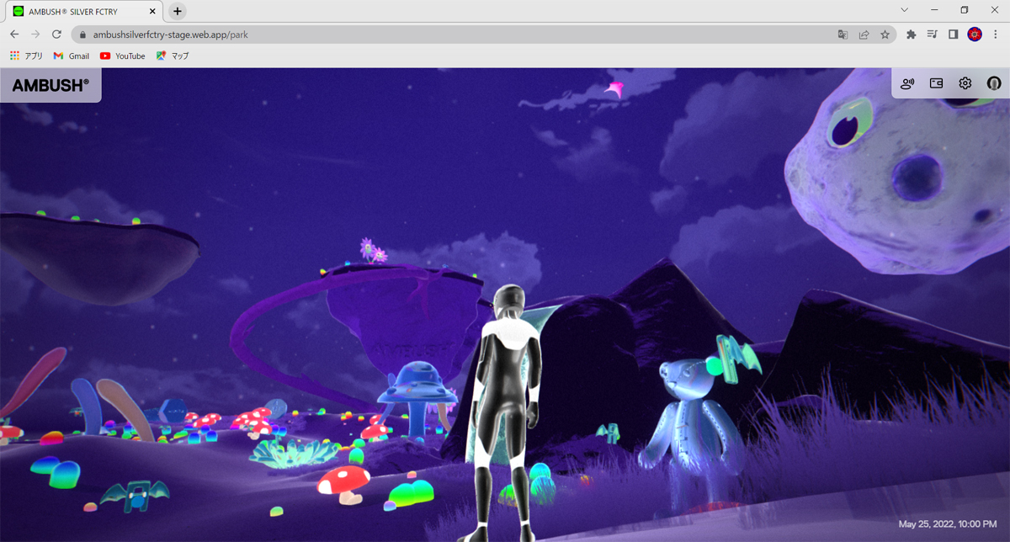The width and height of the screenshot is (1010, 542).
Task: Bookmark this page with the star icon
Action: [885, 35]
